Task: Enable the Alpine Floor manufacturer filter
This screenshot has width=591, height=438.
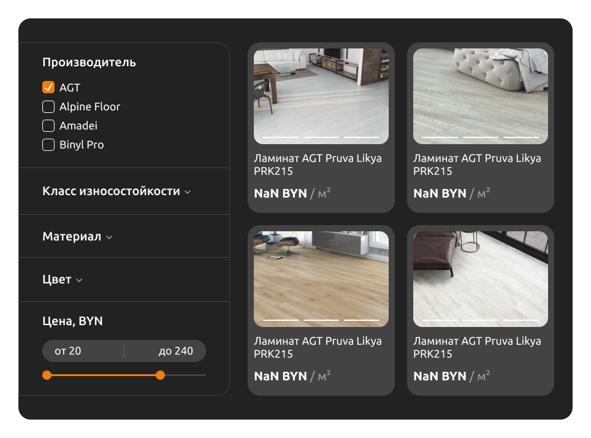Action: click(48, 107)
